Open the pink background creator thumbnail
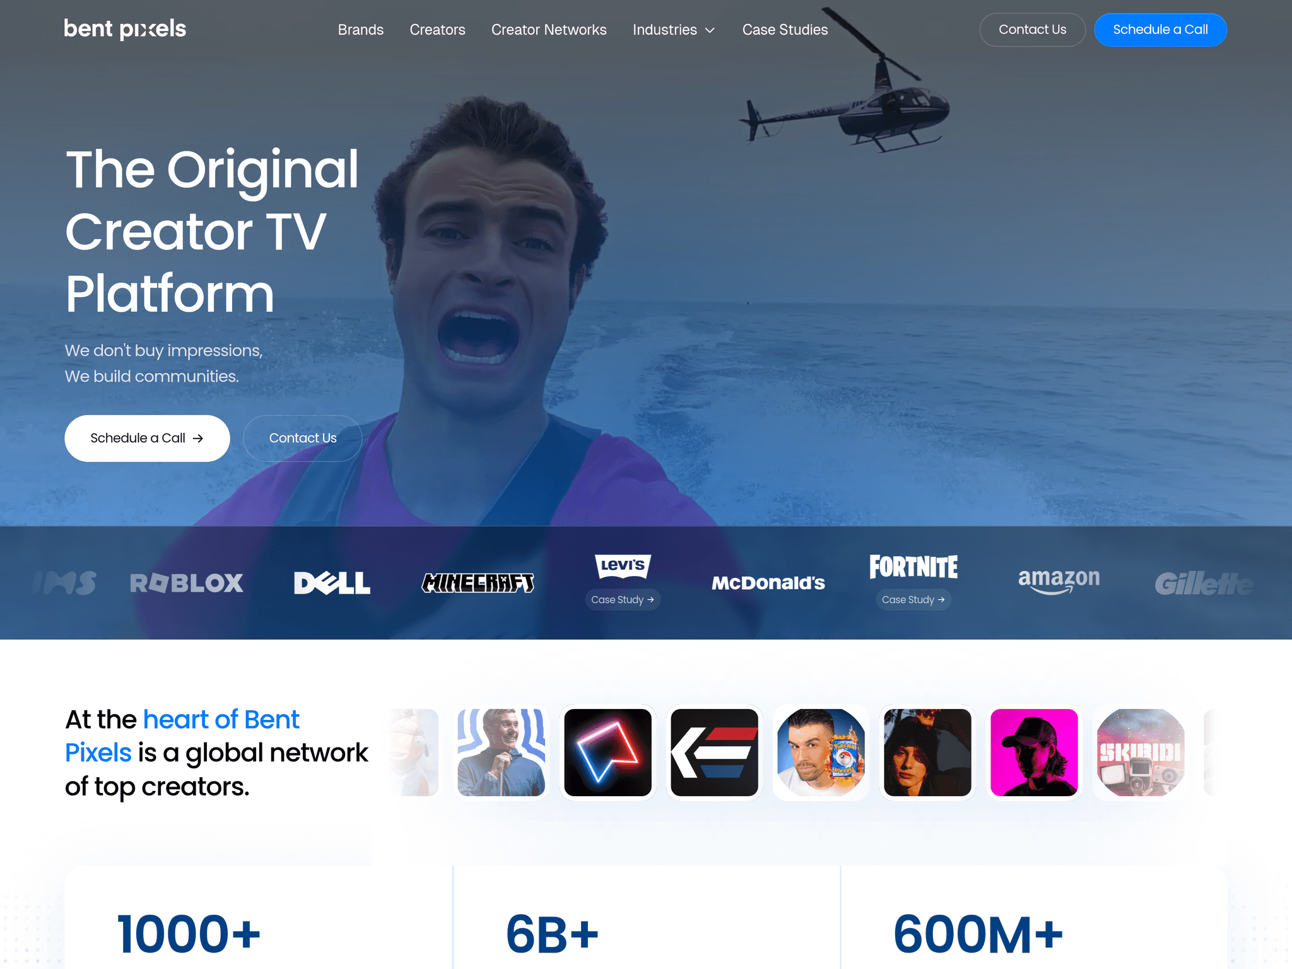 tap(1034, 752)
